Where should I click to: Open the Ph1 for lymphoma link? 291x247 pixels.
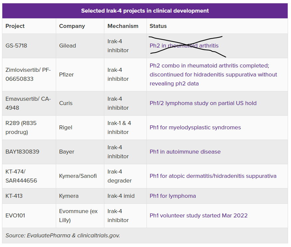pos(173,196)
